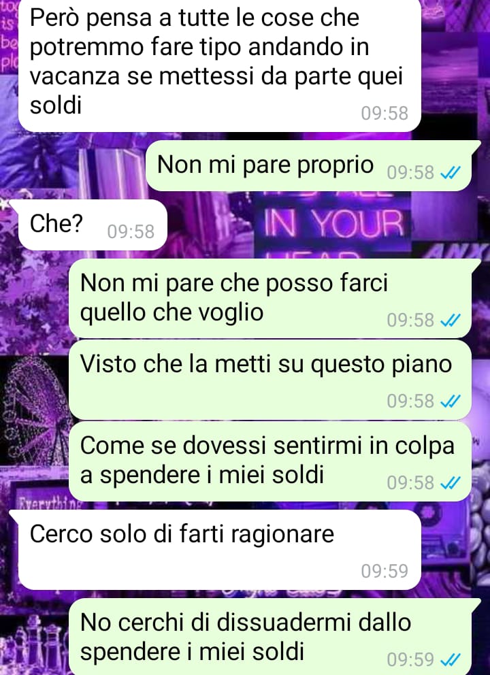The height and width of the screenshot is (675, 490).
Task: Tap the read ticks on 'Come se dovessi sentirmi' message
Action: pos(451,483)
